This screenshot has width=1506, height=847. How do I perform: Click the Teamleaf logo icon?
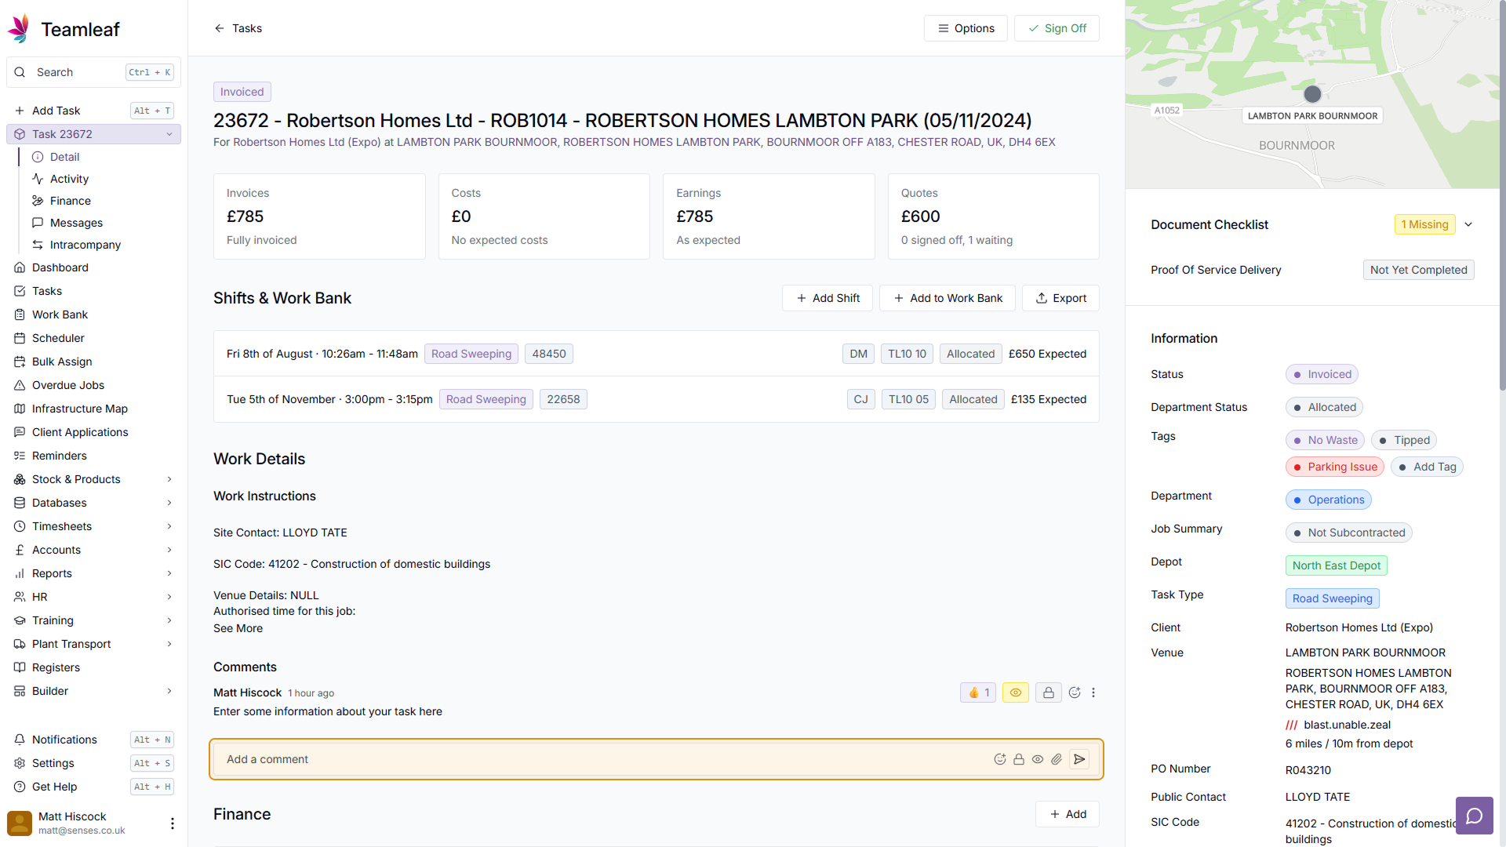click(x=19, y=28)
